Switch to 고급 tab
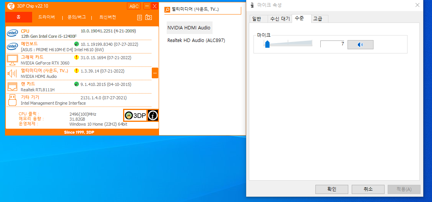Image resolution: width=432 pixels, height=202 pixels. coord(320,19)
